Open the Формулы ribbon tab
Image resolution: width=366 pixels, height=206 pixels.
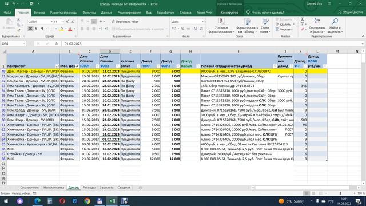click(x=89, y=13)
